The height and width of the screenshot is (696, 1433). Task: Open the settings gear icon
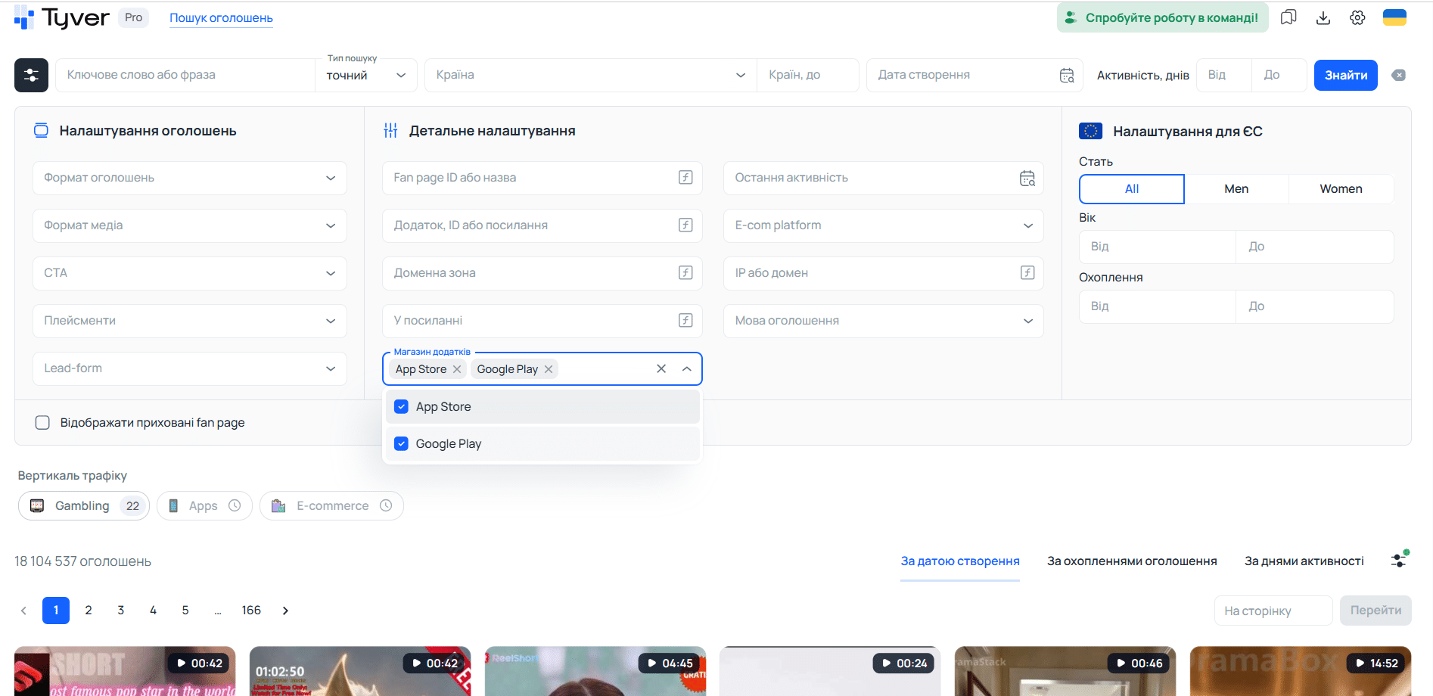[x=1358, y=17]
